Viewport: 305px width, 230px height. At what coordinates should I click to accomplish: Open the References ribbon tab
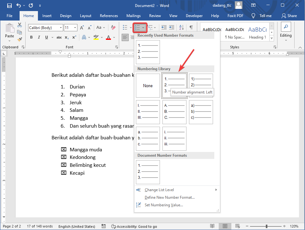[x=109, y=16]
